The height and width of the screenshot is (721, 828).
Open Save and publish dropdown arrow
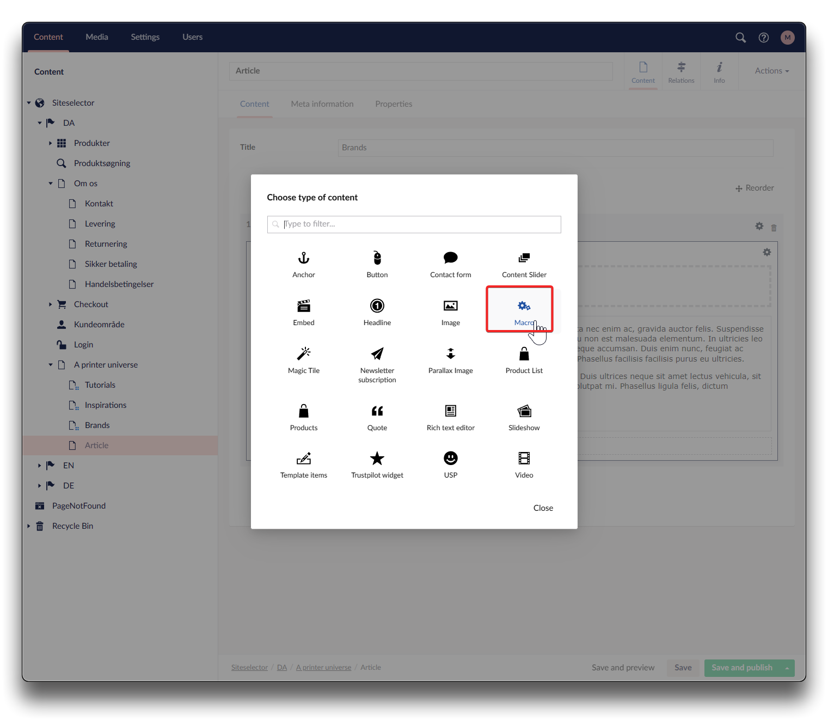[787, 668]
